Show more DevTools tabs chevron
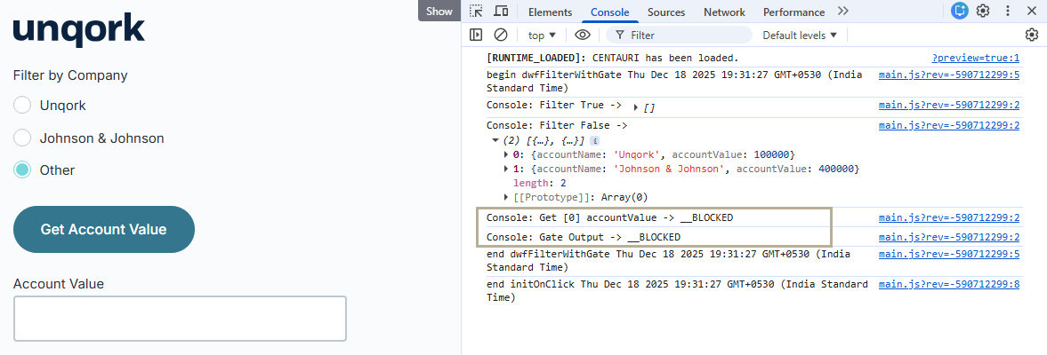This screenshot has width=1047, height=355. click(843, 12)
